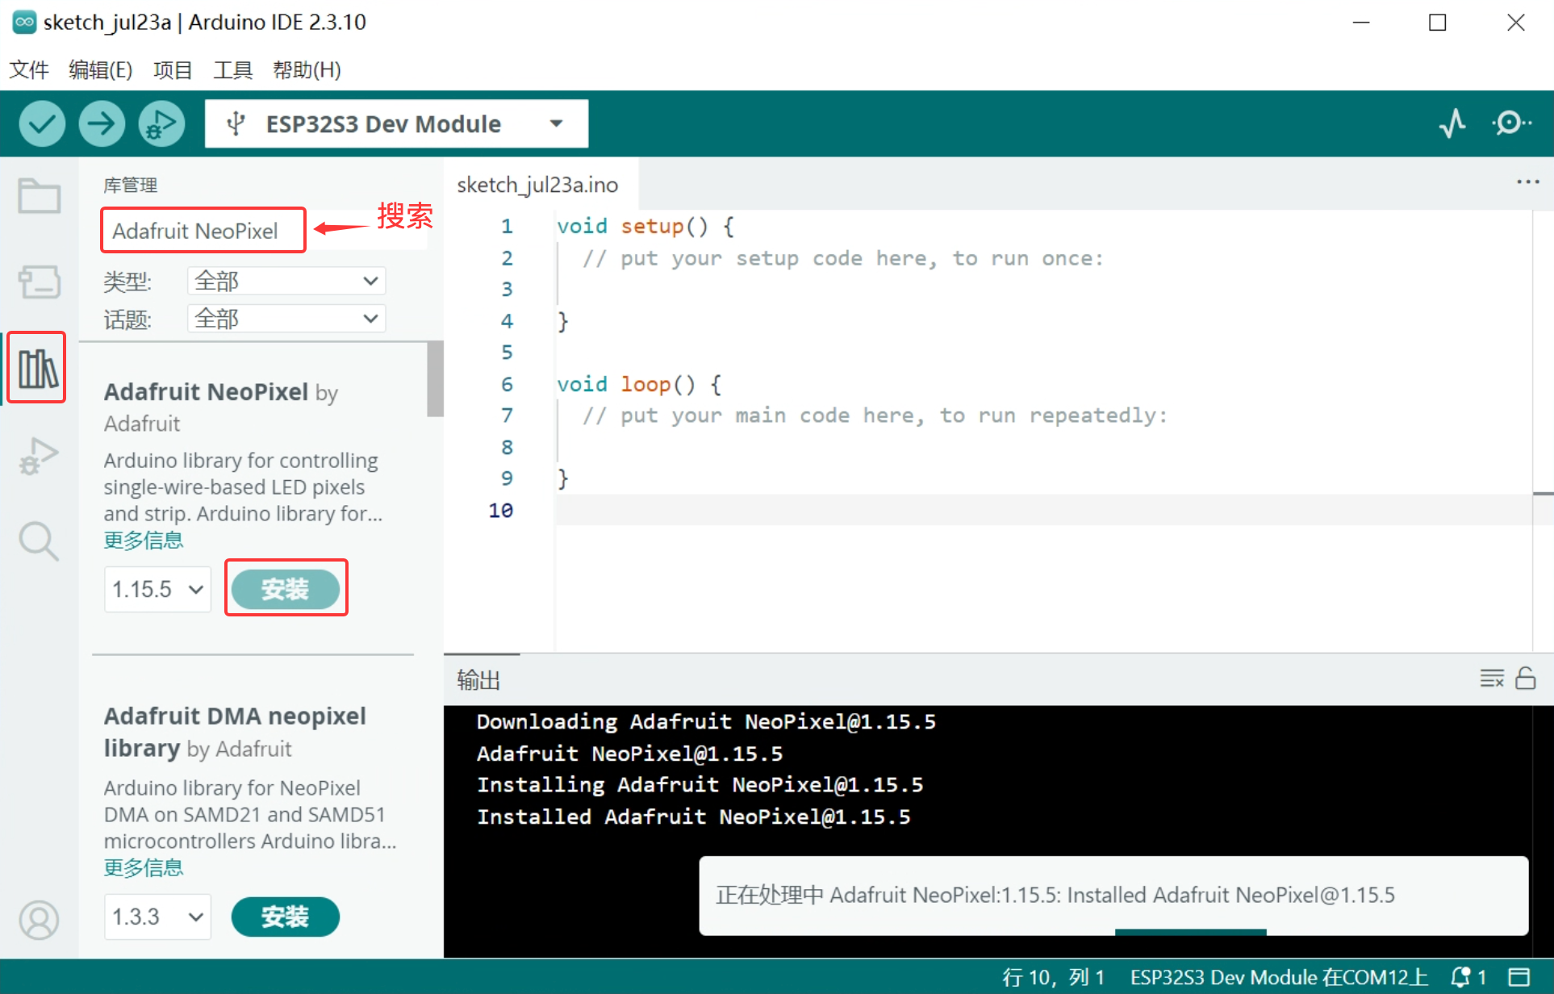This screenshot has height=994, width=1554.
Task: Open the sidebar Search magnifier
Action: point(39,541)
